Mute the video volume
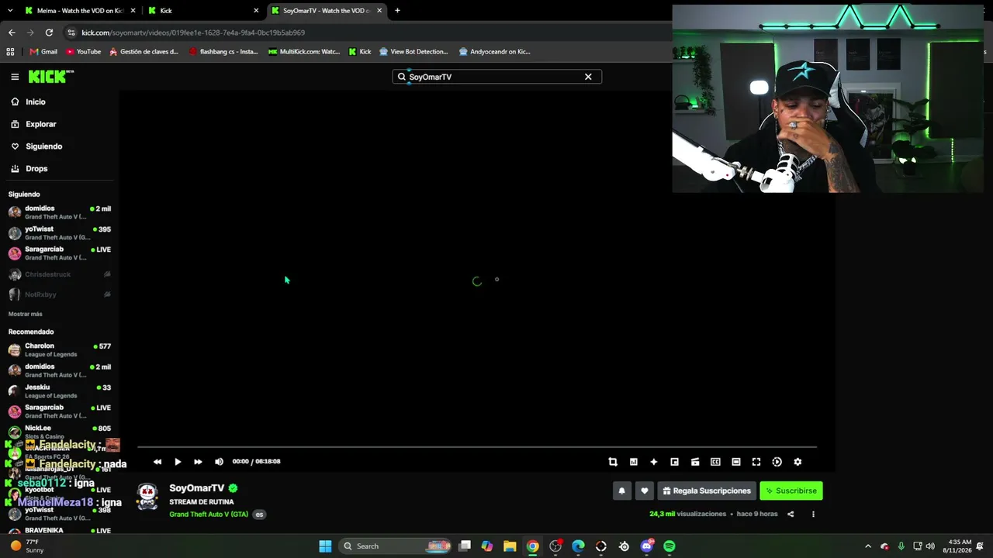This screenshot has height=558, width=993. [x=219, y=462]
